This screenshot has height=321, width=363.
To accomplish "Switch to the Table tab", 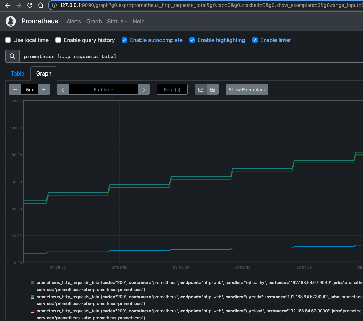I will pyautogui.click(x=18, y=73).
